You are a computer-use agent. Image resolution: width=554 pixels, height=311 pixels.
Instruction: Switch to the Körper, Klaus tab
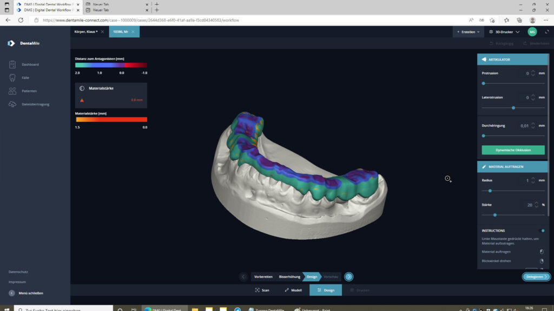89,32
